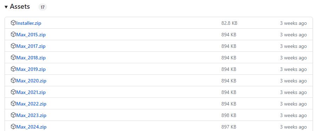
Task: Open the Max_2017.zip link
Action: click(31, 46)
